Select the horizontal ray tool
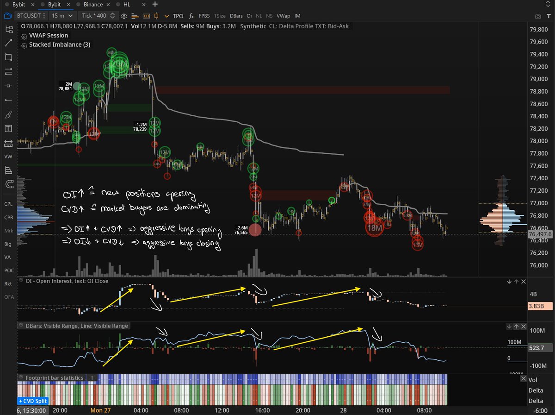The image size is (555, 415). coord(9,100)
